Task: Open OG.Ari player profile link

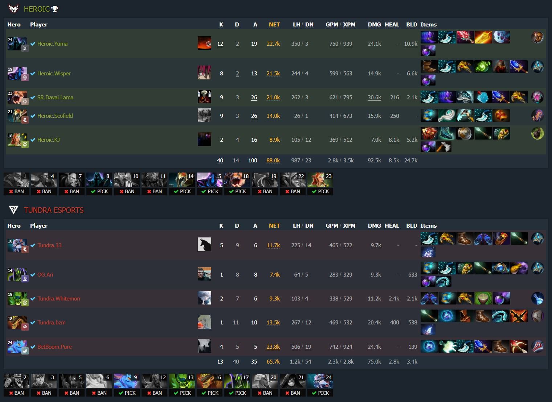Action: click(45, 274)
